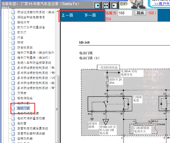This screenshot has width=170, height=143.
Task: Select 照明 in the tree
Action: 20,42
